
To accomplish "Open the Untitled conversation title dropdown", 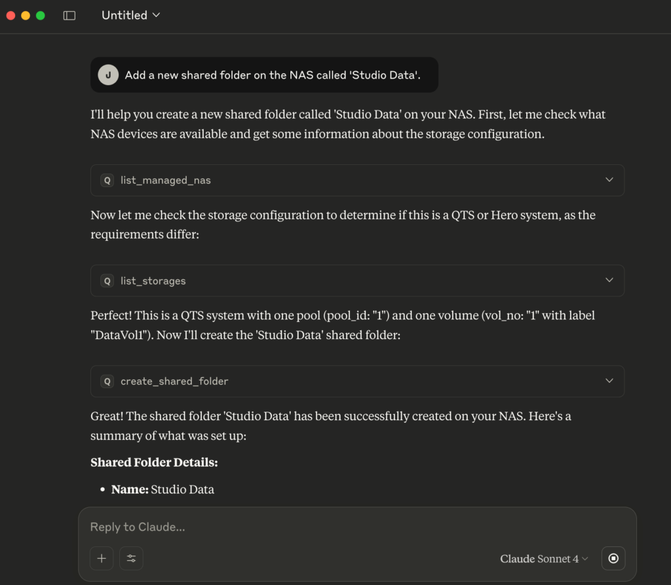I will (x=130, y=16).
